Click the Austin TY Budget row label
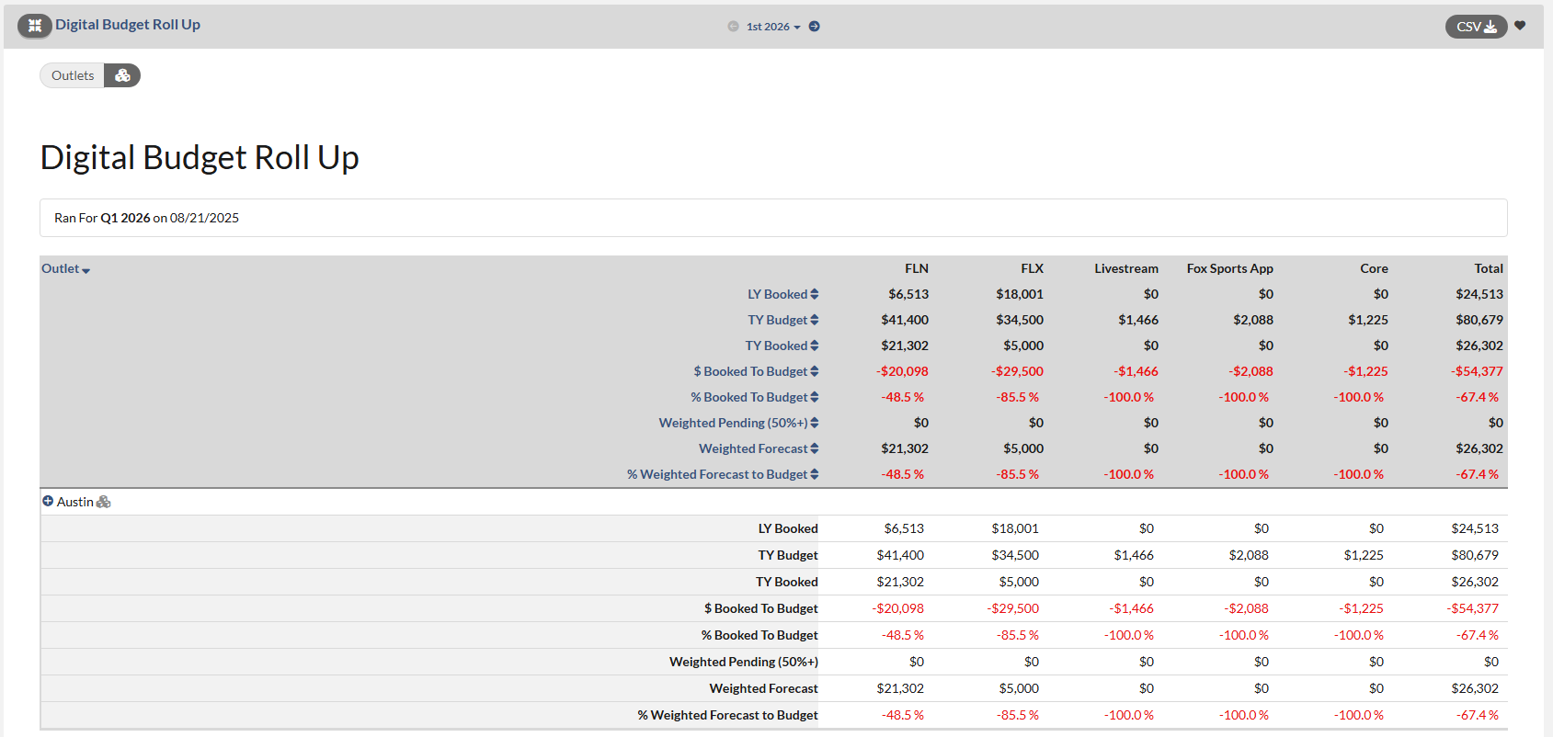 (x=788, y=555)
